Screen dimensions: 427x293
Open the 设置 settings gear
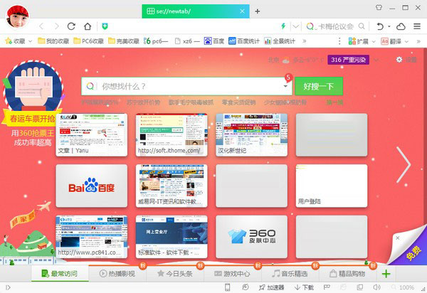(399, 60)
